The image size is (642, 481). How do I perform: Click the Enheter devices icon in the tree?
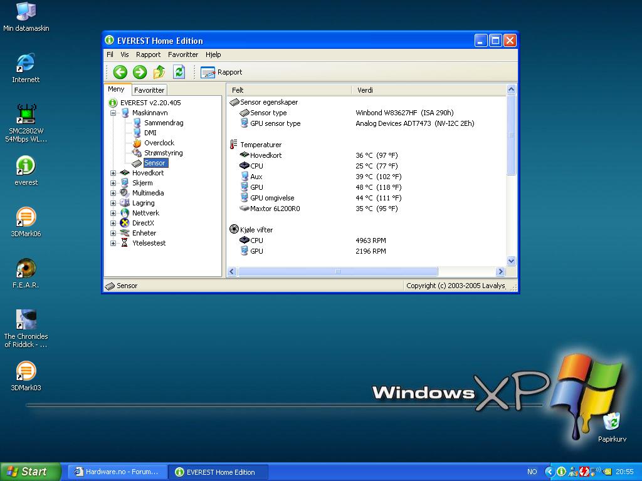point(125,233)
